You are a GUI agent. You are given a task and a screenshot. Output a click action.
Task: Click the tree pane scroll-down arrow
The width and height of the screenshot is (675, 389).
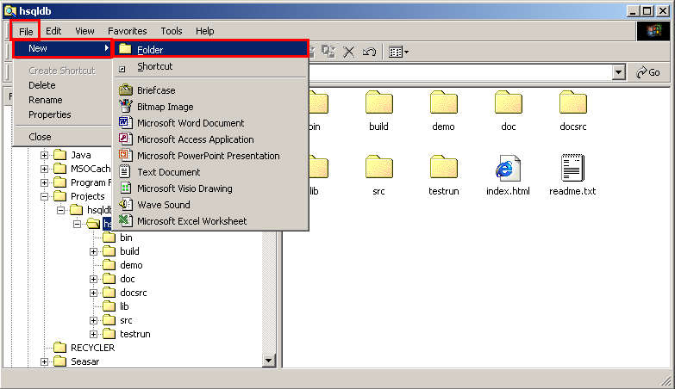[268, 361]
